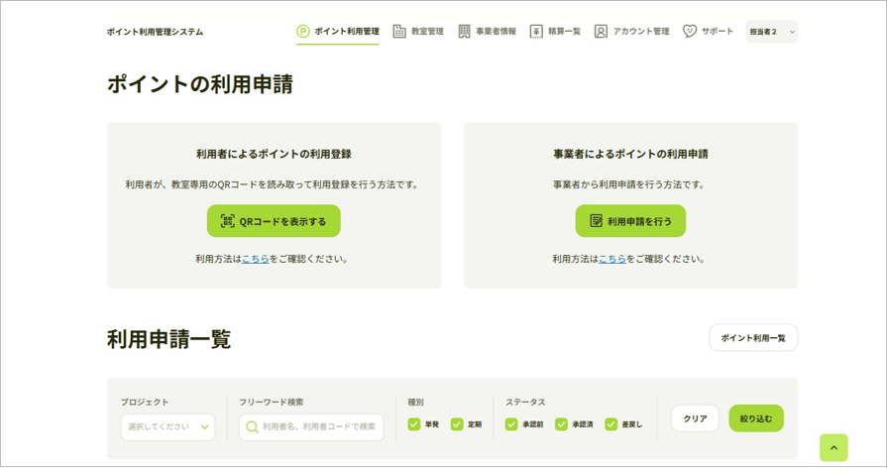Click 利用申請一覧 section title
887x473 pixels.
coord(169,339)
